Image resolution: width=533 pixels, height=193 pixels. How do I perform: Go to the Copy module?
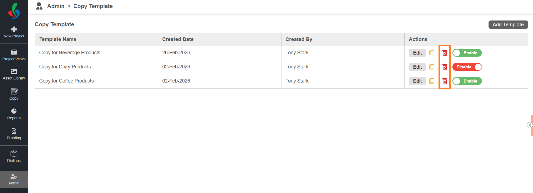[x=14, y=94]
